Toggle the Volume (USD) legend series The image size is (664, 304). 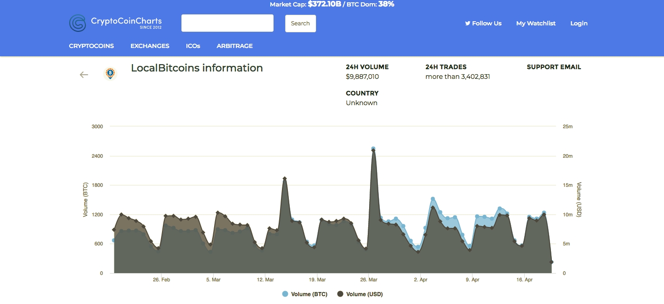[x=360, y=294]
